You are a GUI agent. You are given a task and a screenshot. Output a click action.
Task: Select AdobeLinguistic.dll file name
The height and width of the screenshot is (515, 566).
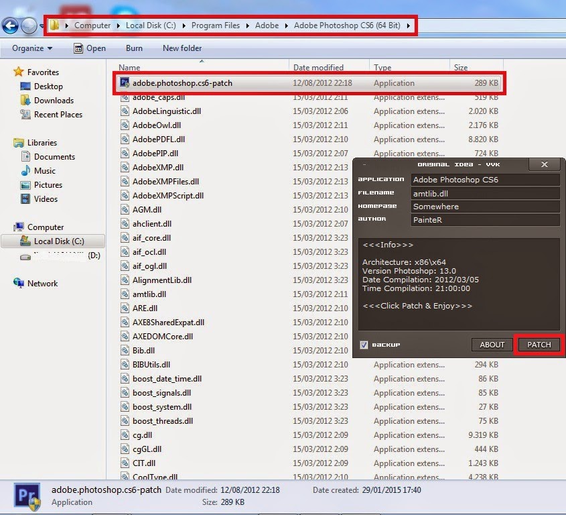(167, 111)
